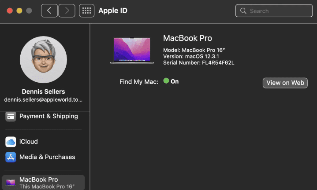The height and width of the screenshot is (190, 317).
Task: Select iCloud in the sidebar
Action: pyautogui.click(x=29, y=142)
